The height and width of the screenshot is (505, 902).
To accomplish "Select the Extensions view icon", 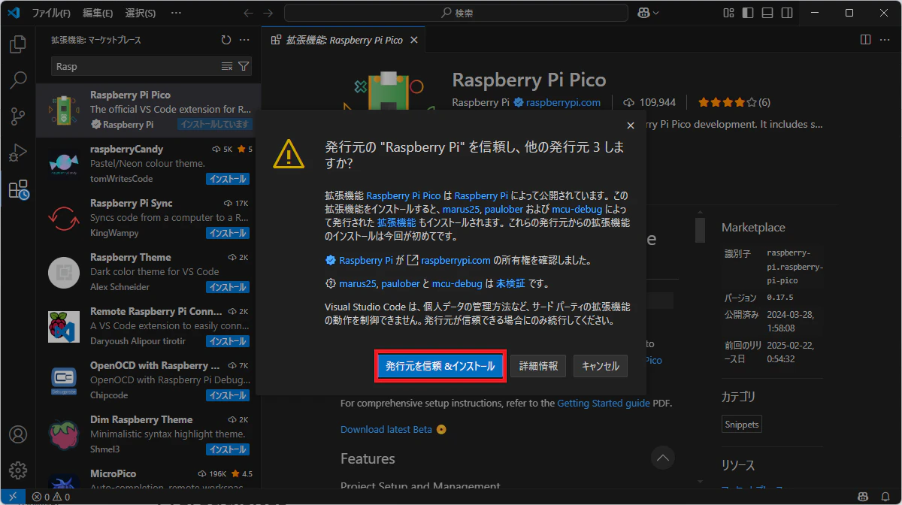I will 18,189.
